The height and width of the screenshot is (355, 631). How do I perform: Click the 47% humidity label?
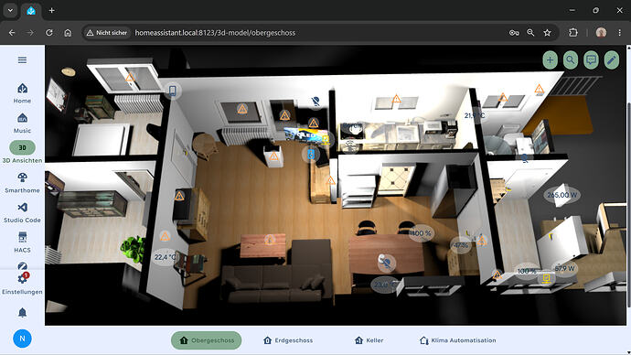pos(460,245)
